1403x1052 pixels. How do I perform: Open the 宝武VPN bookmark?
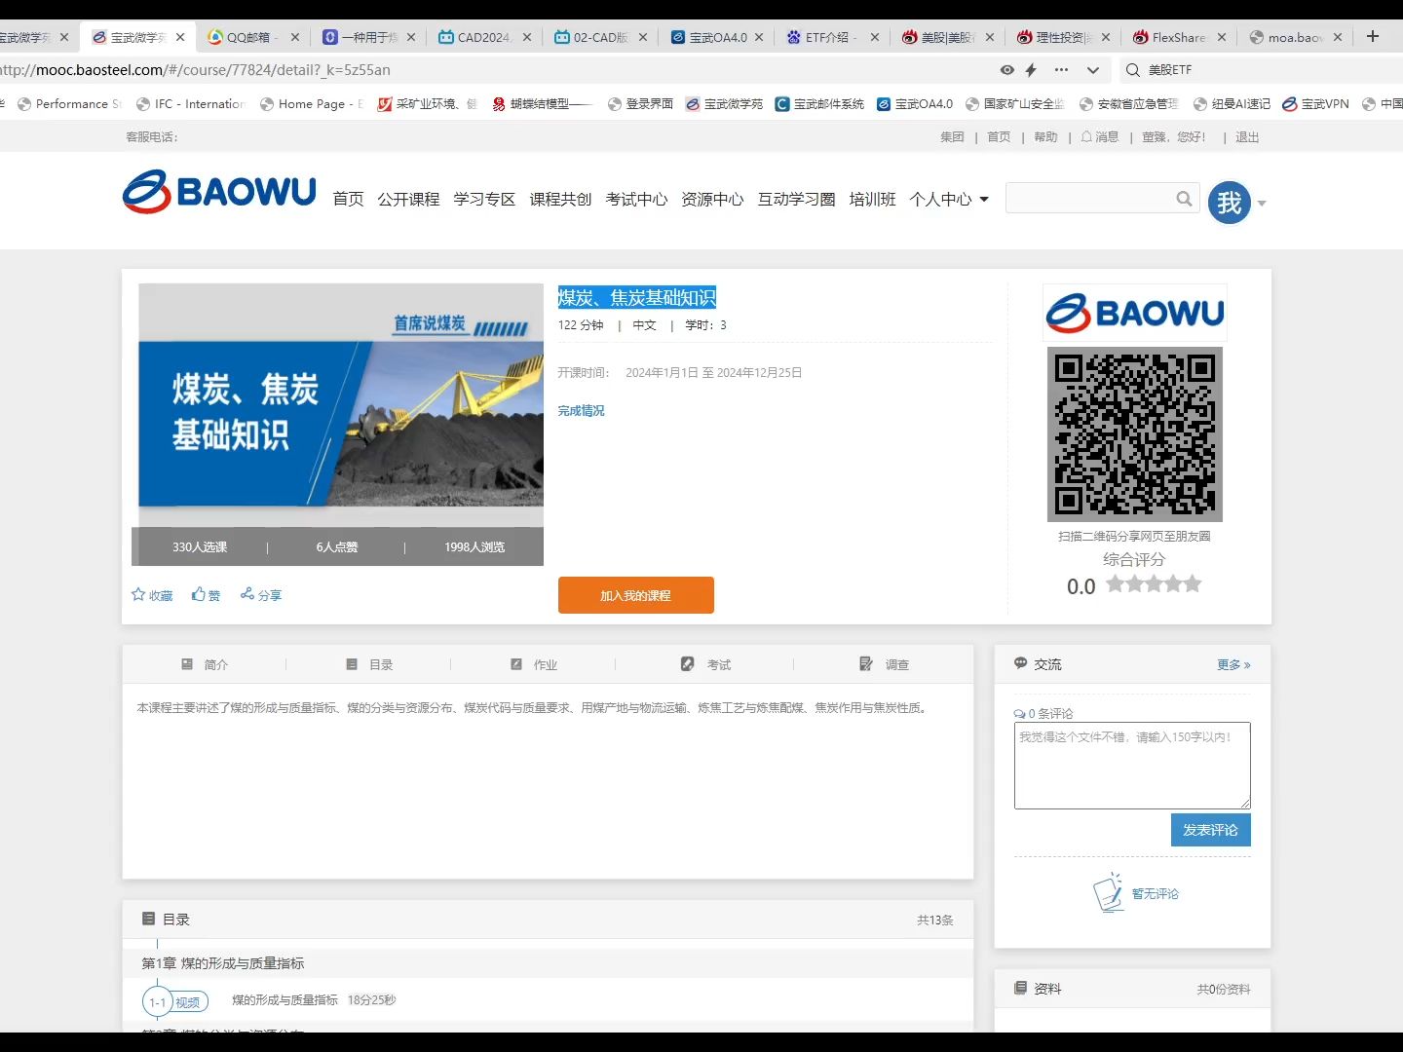coord(1315,104)
